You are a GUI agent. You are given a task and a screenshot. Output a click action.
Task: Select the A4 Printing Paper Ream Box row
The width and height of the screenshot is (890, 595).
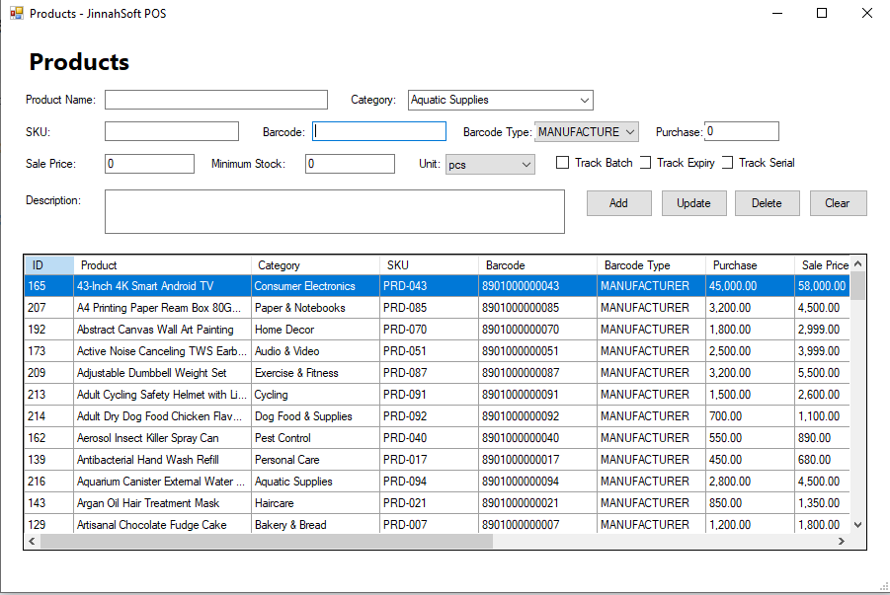(437, 308)
